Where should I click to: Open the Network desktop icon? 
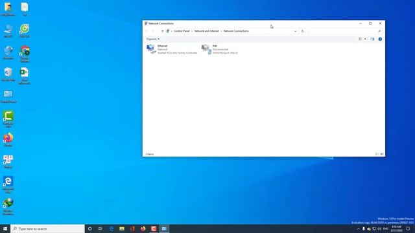8,52
